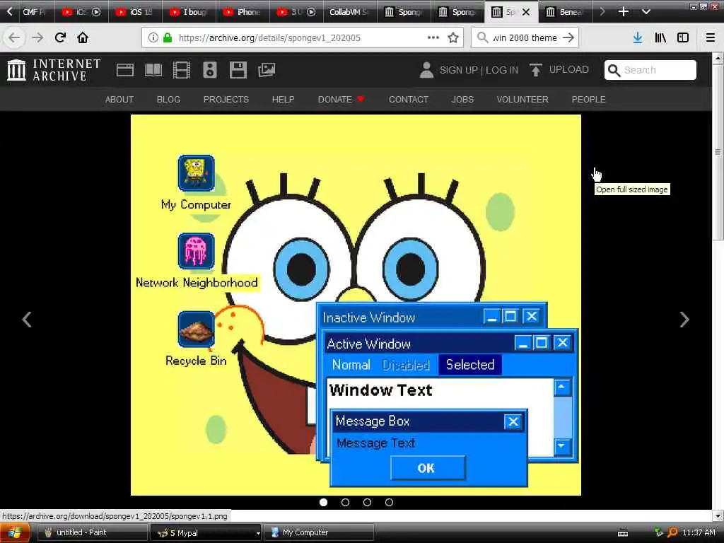This screenshot has height=543, width=724.
Task: Open the hamburger application menu
Action: tap(711, 37)
